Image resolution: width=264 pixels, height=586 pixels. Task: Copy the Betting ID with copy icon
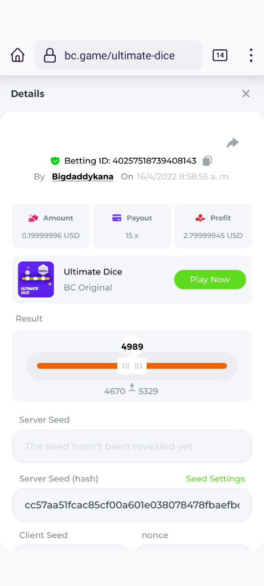(207, 161)
